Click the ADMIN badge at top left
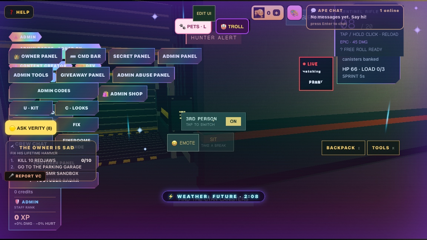Screen dimensions: 427x240 25,37
